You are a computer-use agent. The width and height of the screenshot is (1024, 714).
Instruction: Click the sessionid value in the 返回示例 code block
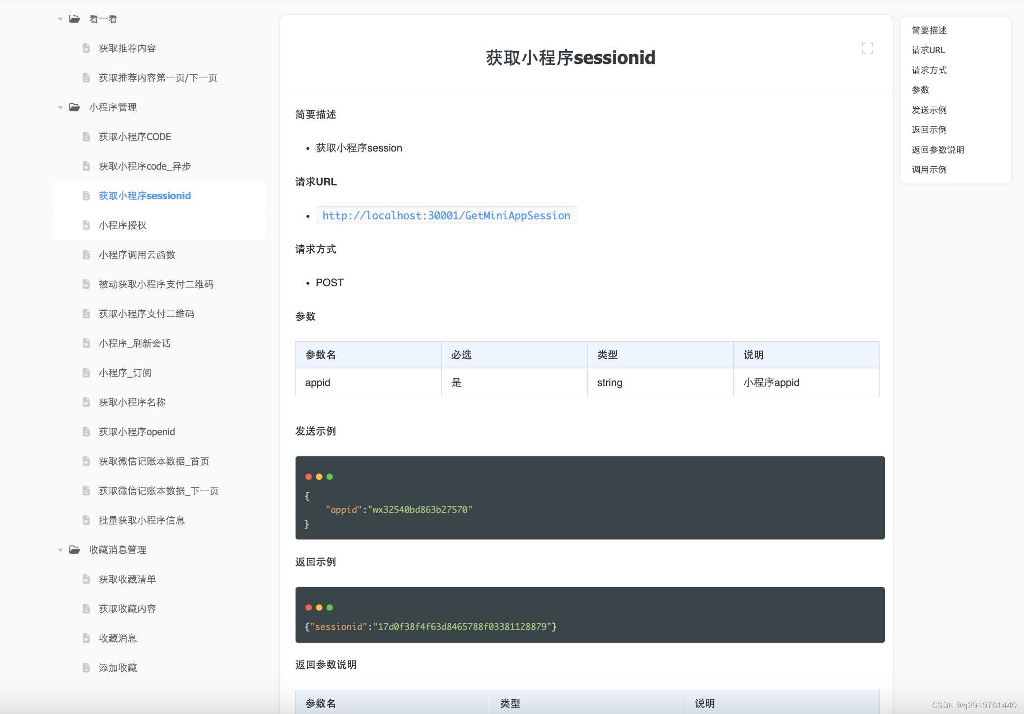pos(462,627)
